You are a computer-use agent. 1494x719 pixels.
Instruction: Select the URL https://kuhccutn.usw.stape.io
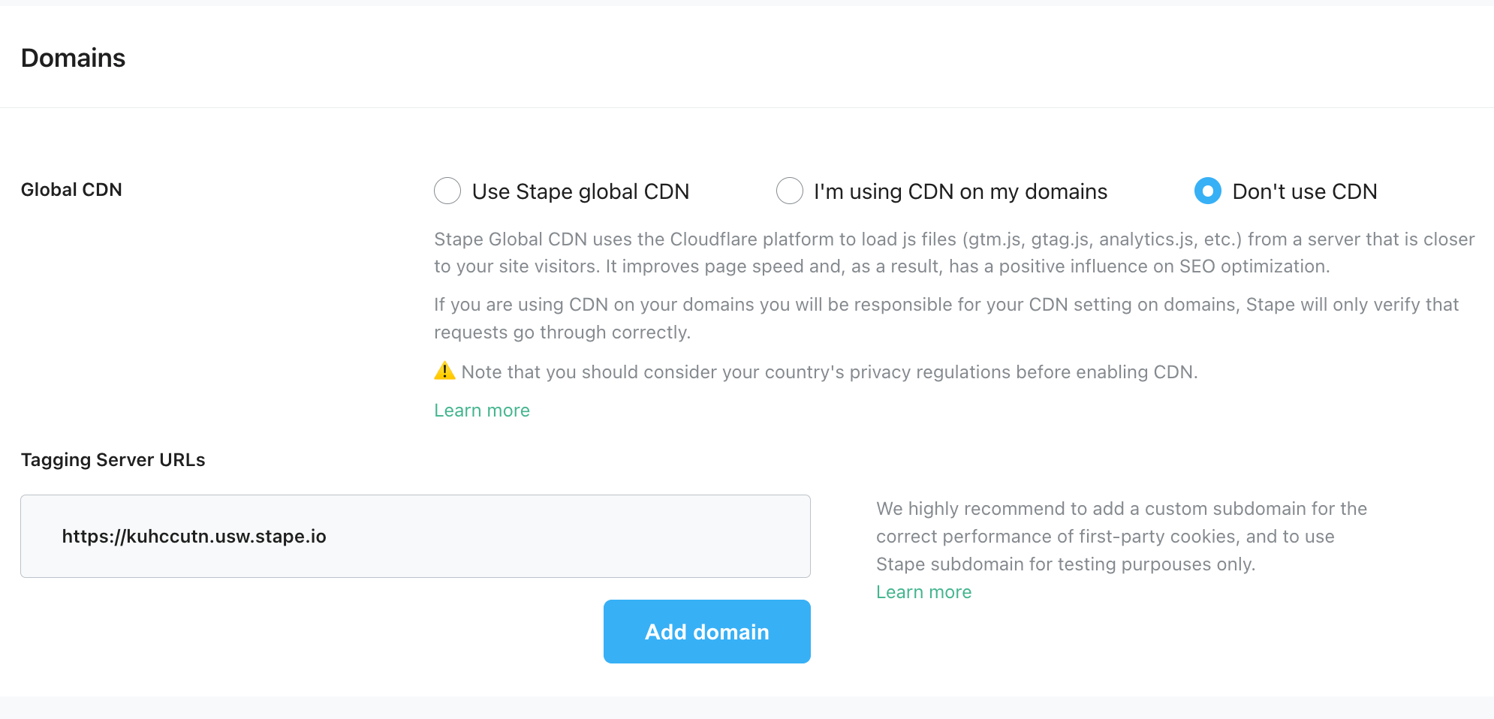tap(194, 536)
